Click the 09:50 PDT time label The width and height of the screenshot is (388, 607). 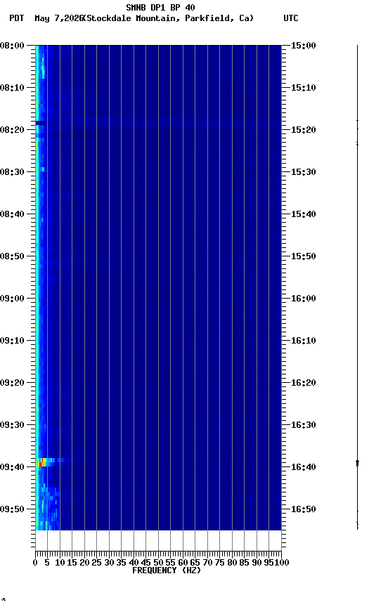pyautogui.click(x=12, y=510)
